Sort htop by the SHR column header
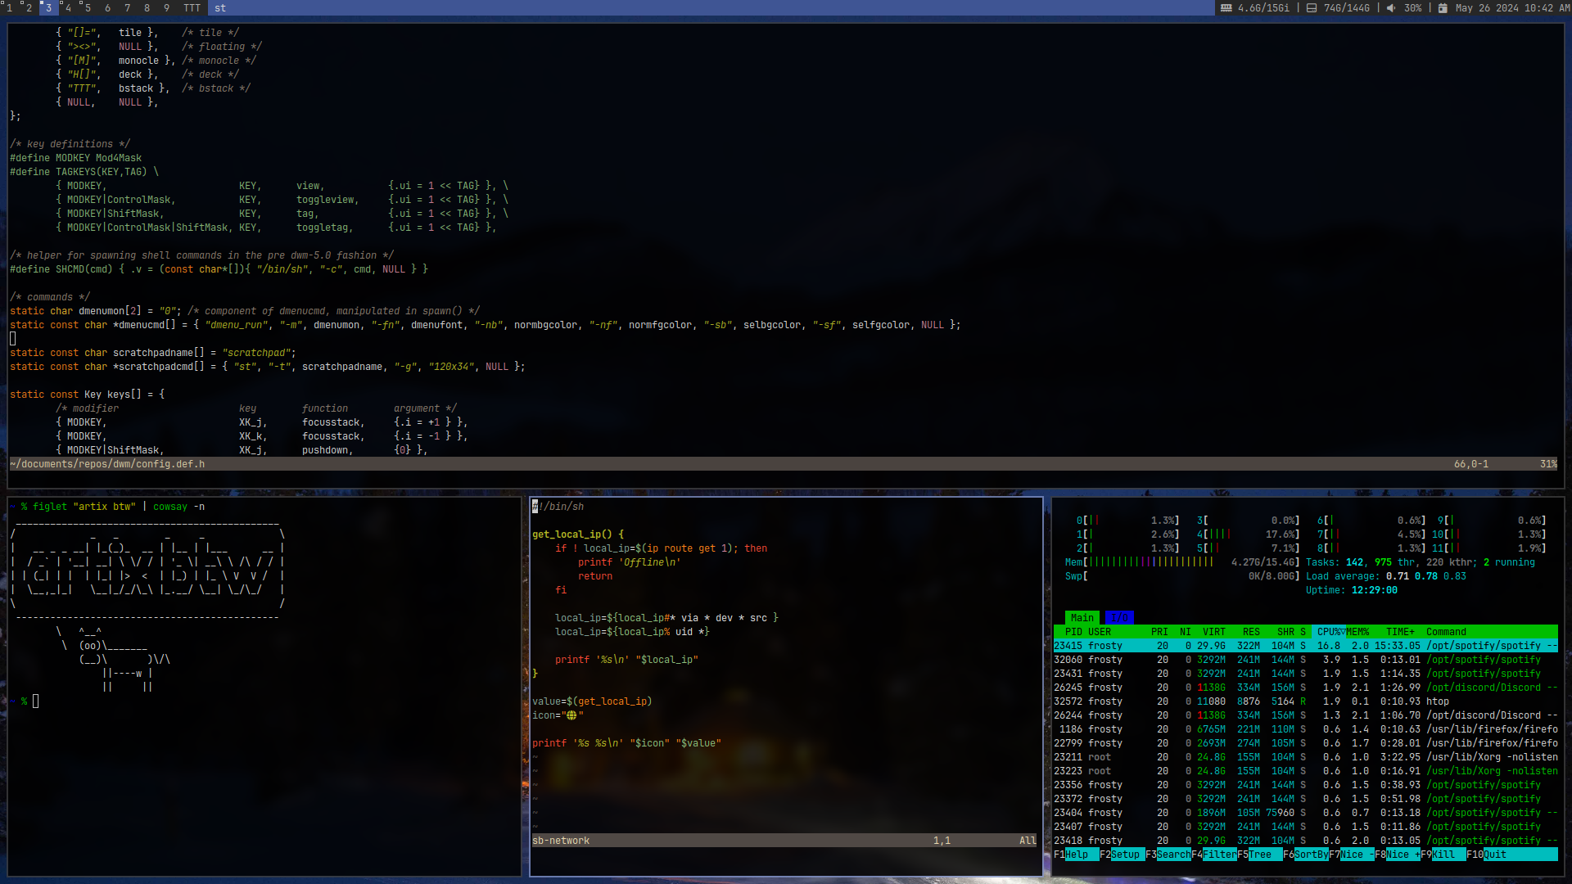Image resolution: width=1572 pixels, height=884 pixels. click(1285, 632)
